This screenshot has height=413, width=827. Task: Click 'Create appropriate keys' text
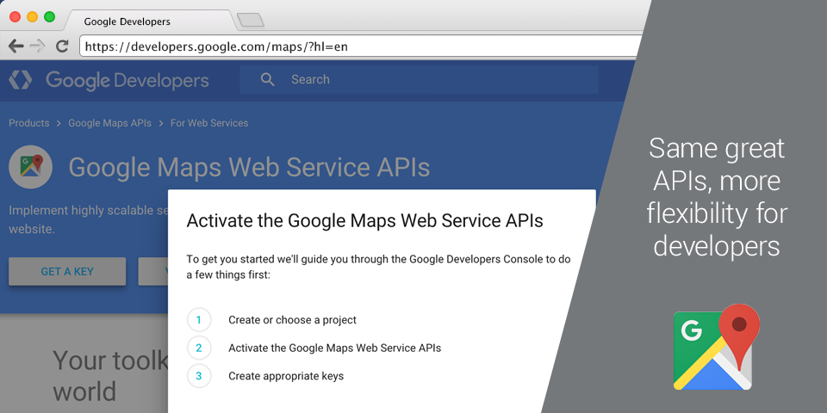click(286, 376)
